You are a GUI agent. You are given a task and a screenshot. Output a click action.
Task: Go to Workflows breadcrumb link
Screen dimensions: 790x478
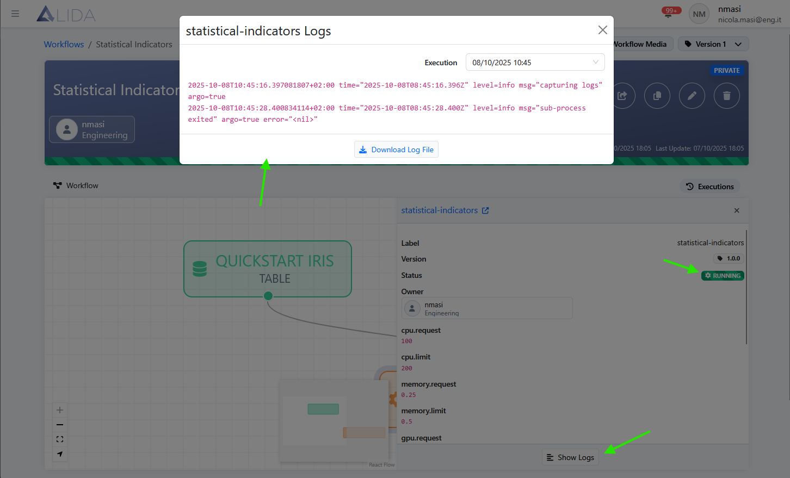pyautogui.click(x=64, y=45)
